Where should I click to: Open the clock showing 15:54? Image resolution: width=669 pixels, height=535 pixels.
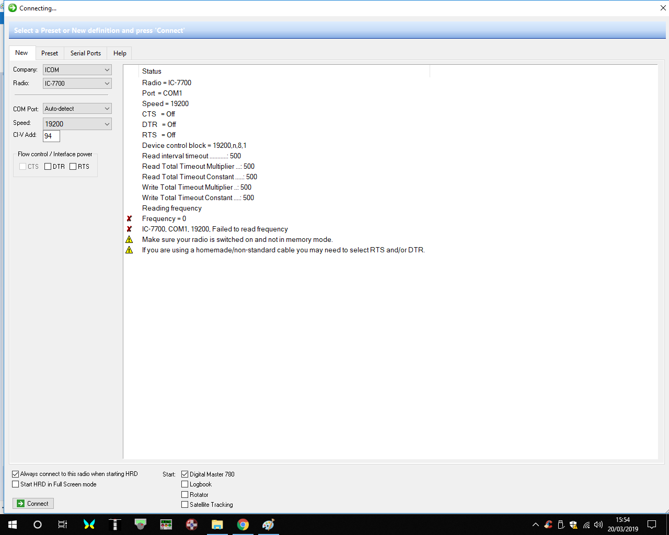[622, 525]
